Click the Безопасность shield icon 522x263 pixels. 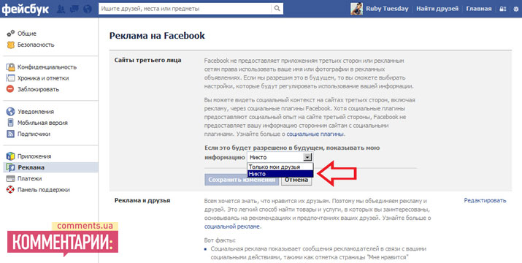[x=11, y=45]
